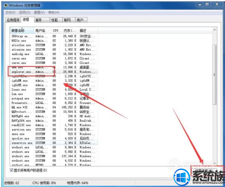Select the Presentati... process row

[x=54, y=103]
